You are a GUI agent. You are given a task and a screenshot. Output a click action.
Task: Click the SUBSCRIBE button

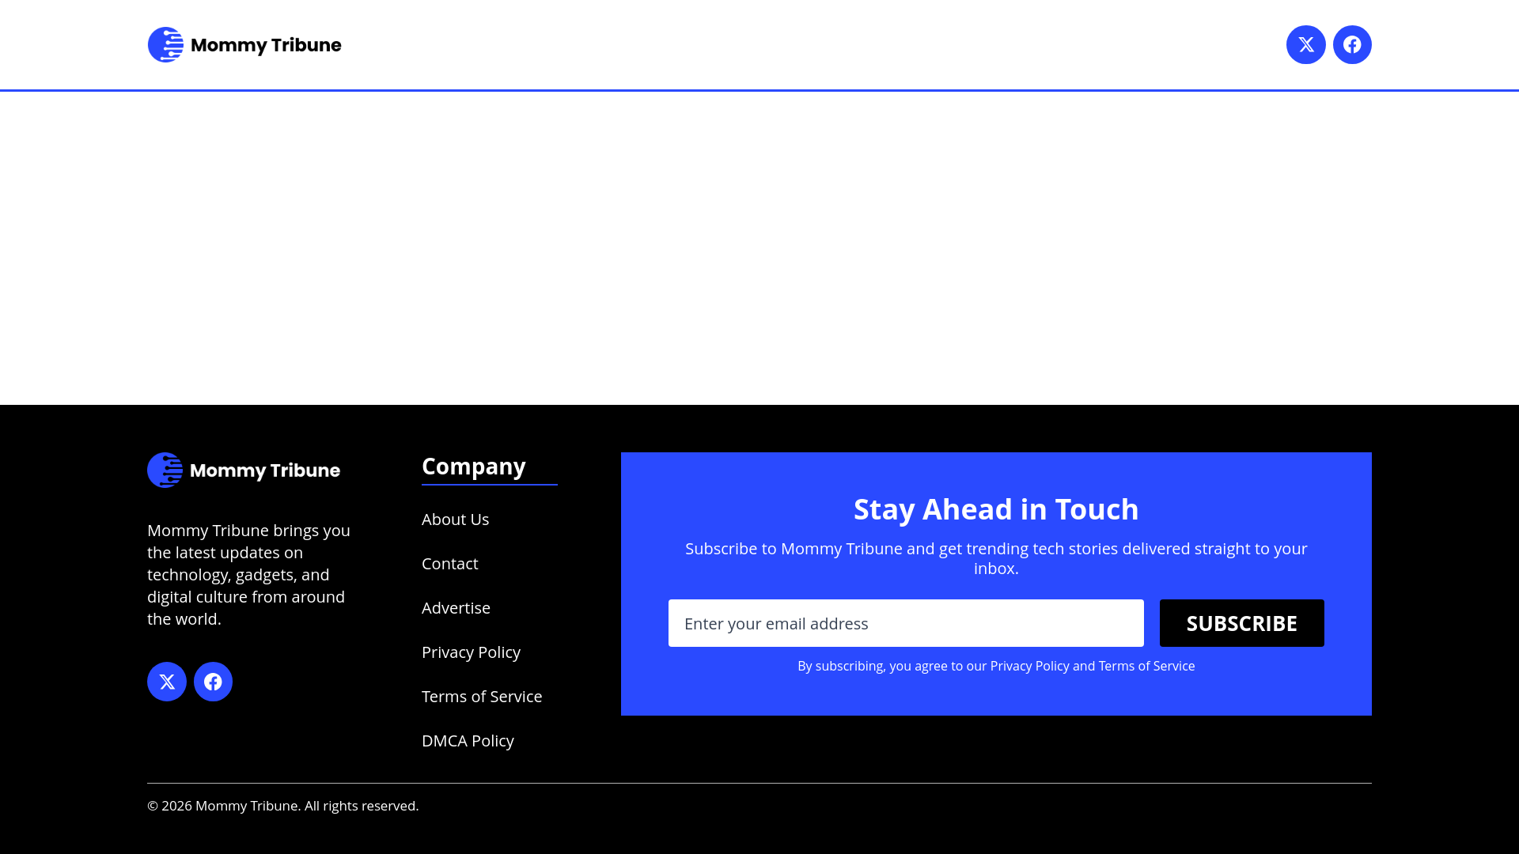tap(1242, 623)
